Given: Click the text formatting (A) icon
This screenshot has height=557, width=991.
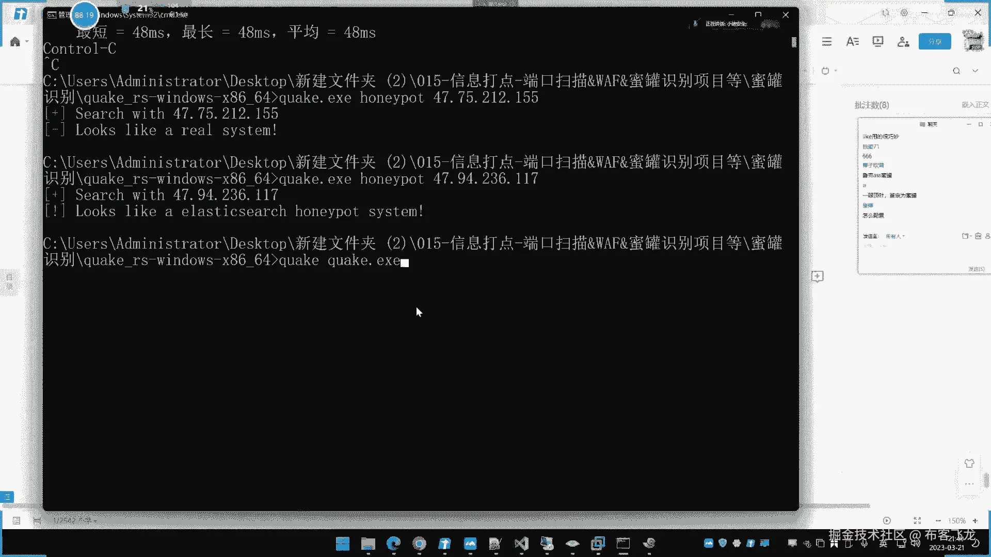Looking at the screenshot, I should click(x=852, y=42).
